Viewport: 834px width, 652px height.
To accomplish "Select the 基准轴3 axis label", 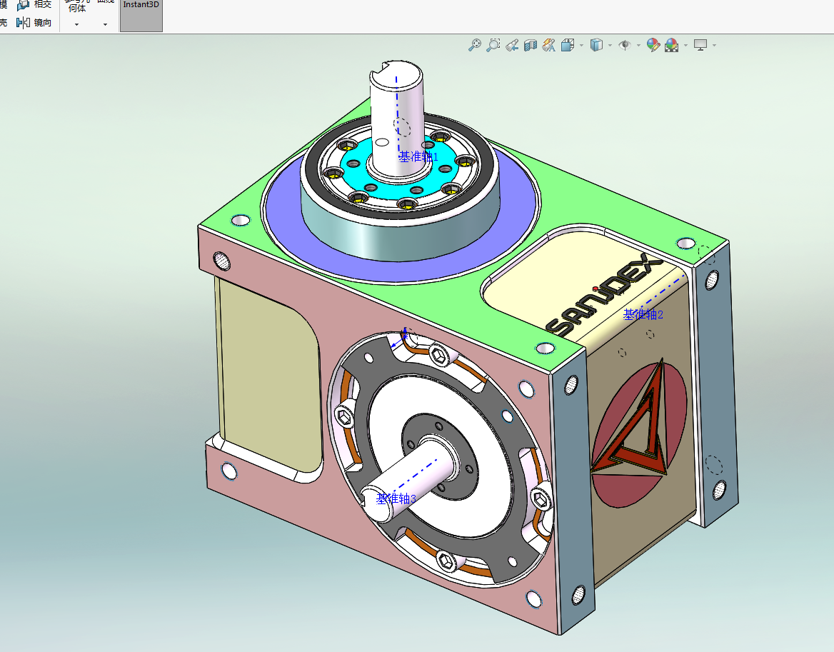I will [x=396, y=498].
